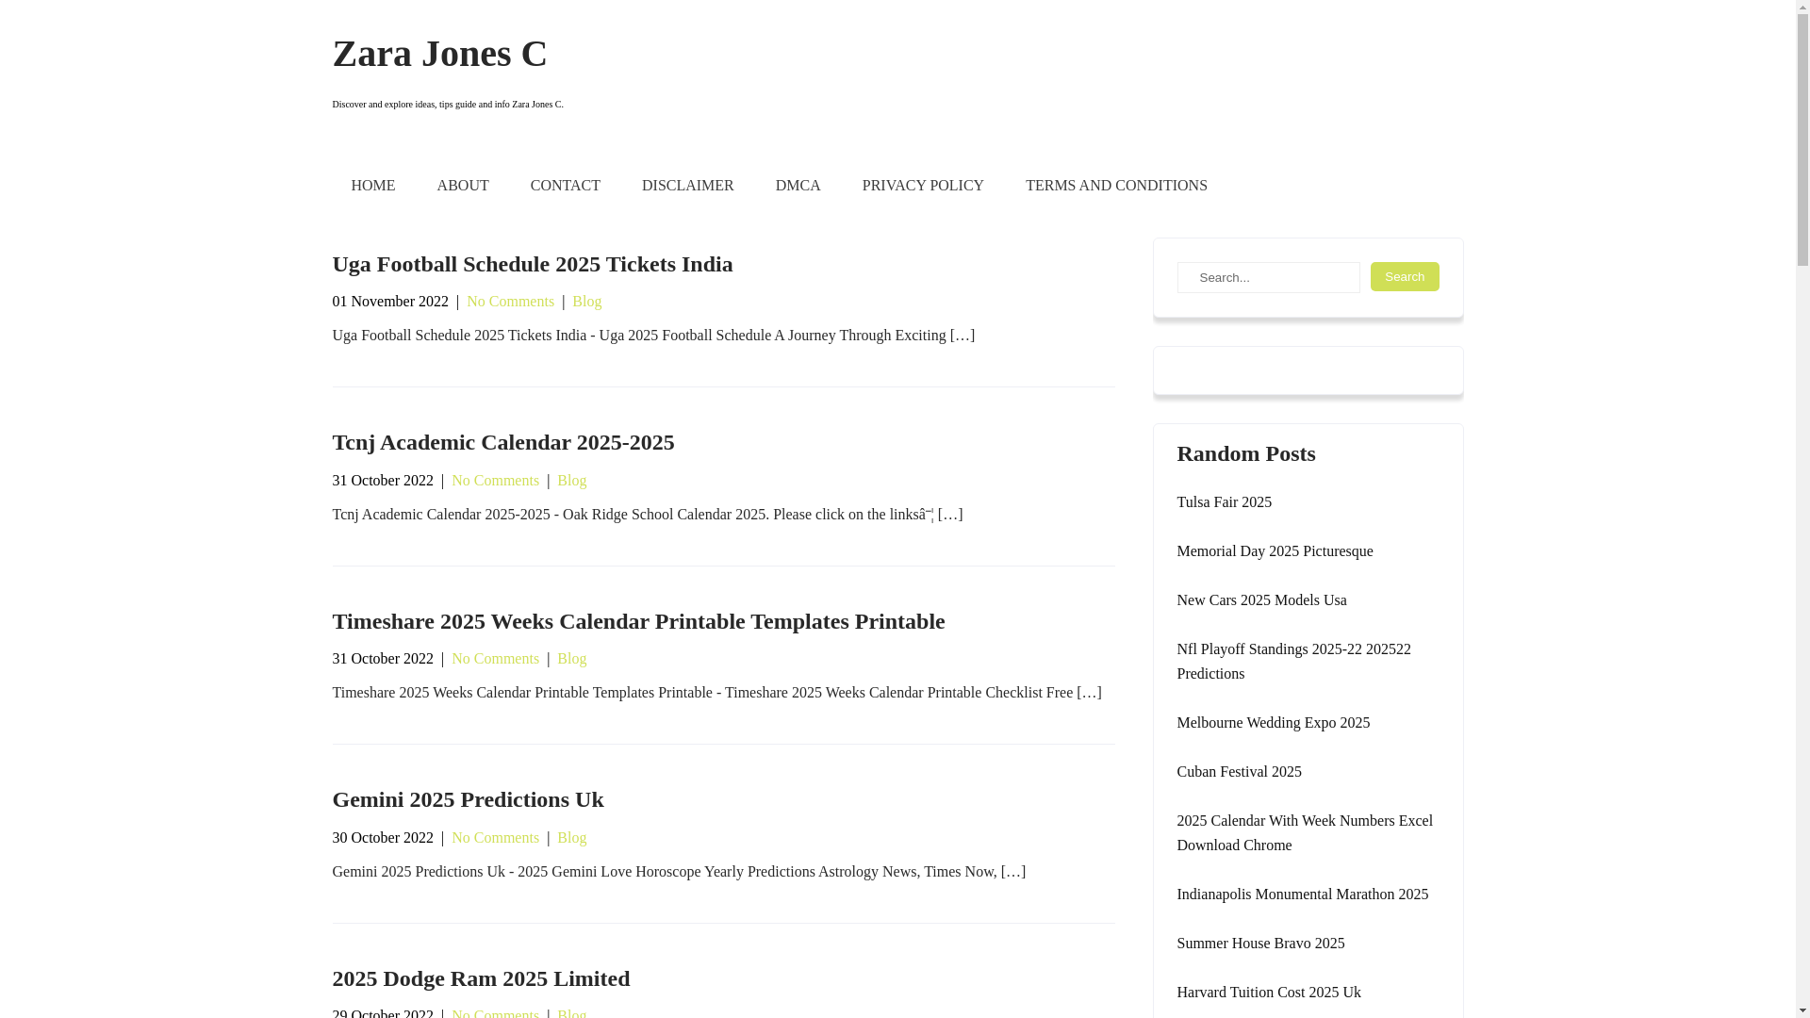Open 2025 Calendar With Week Numbers Excel post
This screenshot has height=1018, width=1810.
1305,833
